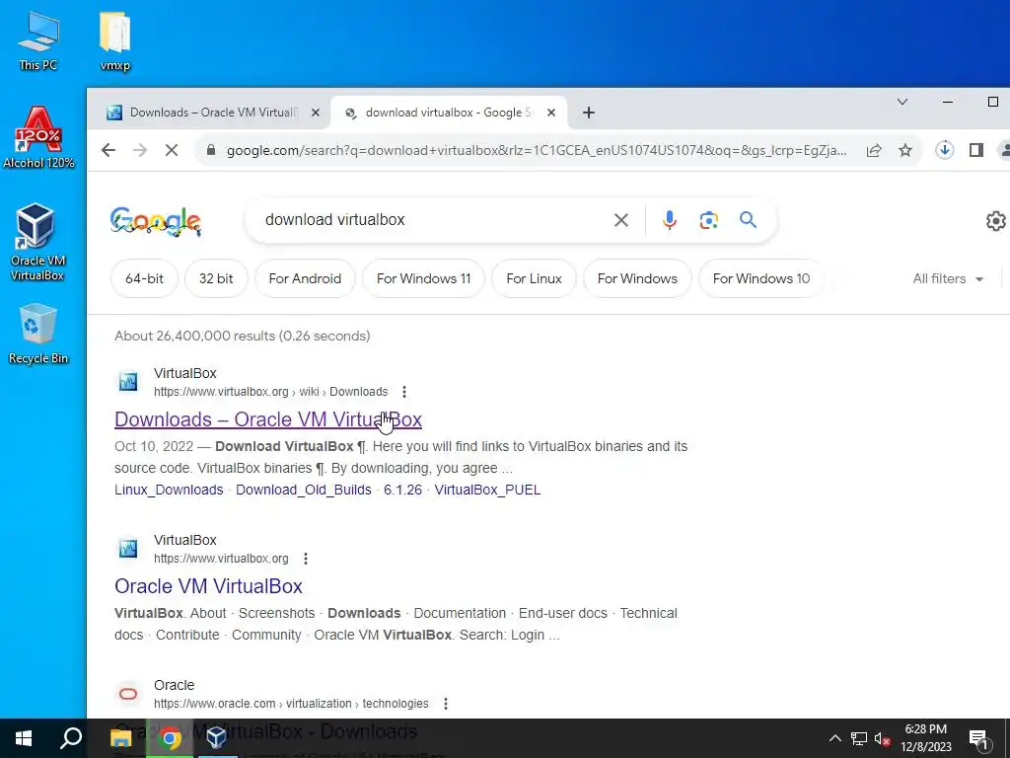Toggle Chrome side panel
The image size is (1010, 758).
point(975,150)
